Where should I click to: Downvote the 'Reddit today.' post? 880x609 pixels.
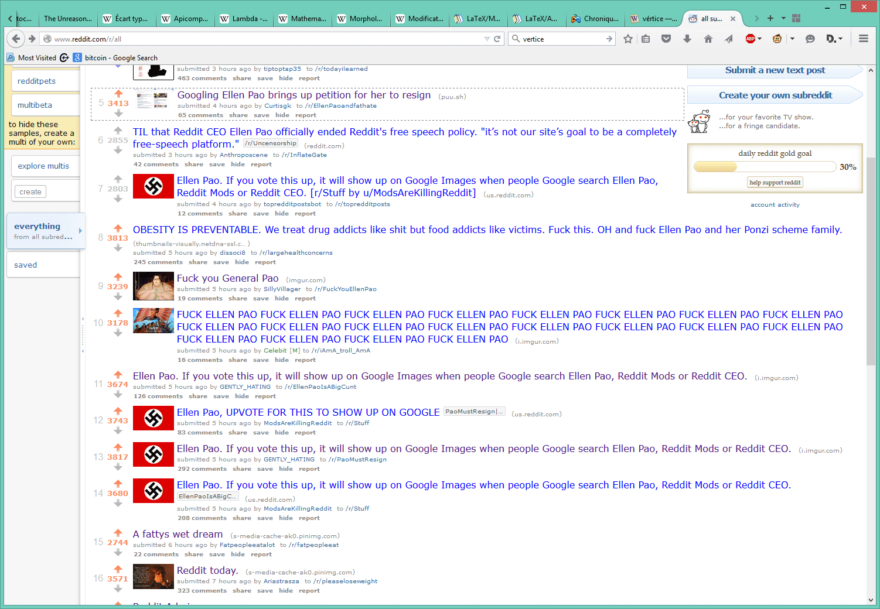(x=118, y=589)
